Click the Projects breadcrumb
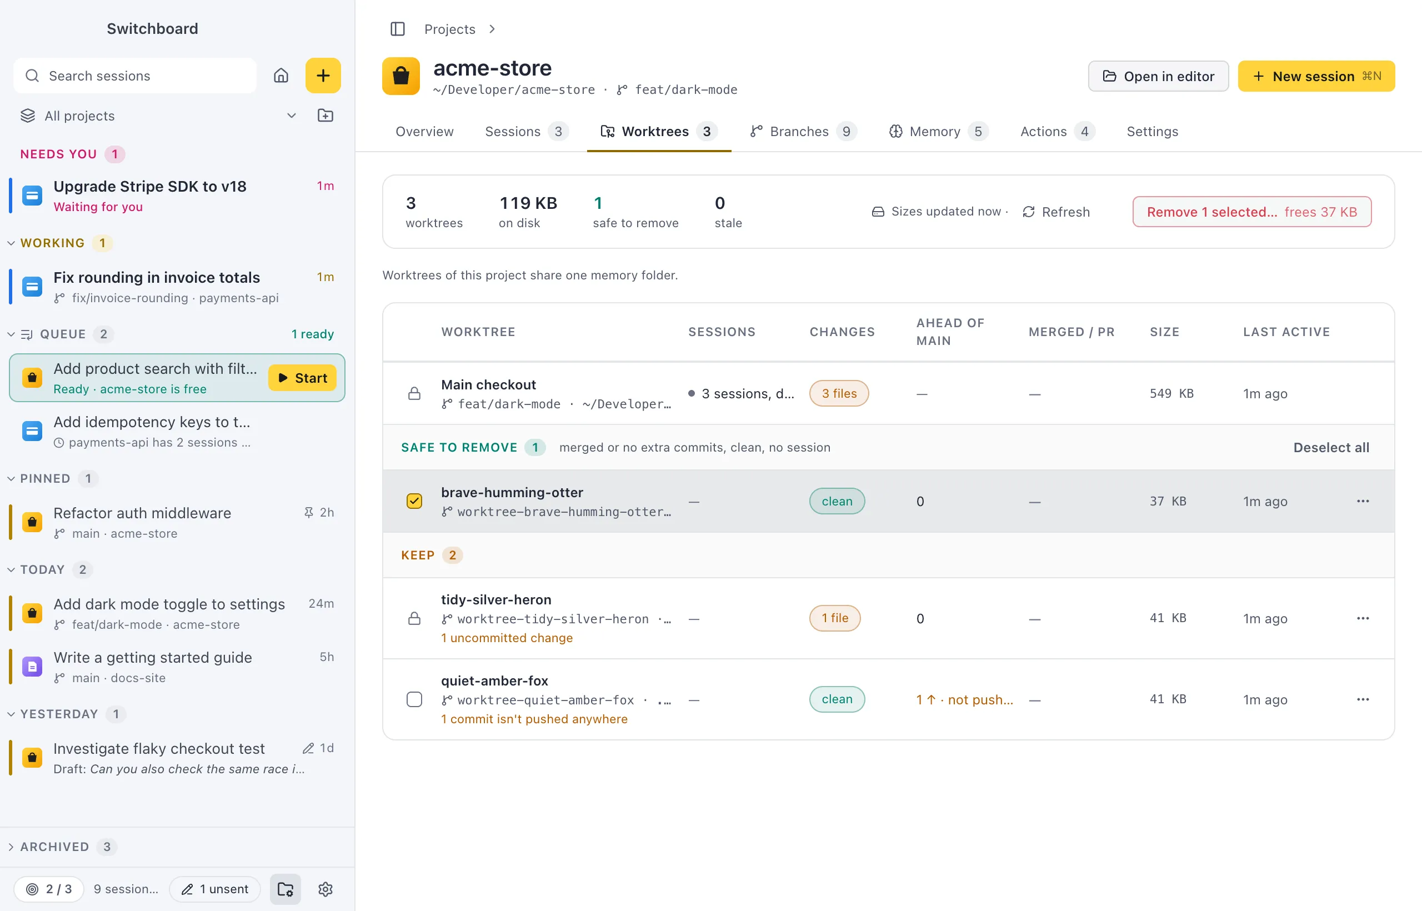Screen dimensions: 1422x911 pyautogui.click(x=449, y=29)
